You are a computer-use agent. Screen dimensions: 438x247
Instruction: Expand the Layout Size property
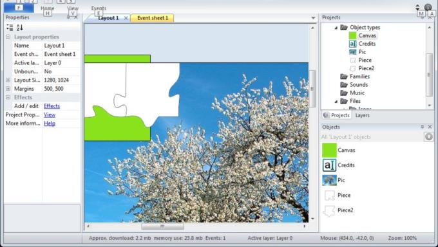tap(8, 80)
